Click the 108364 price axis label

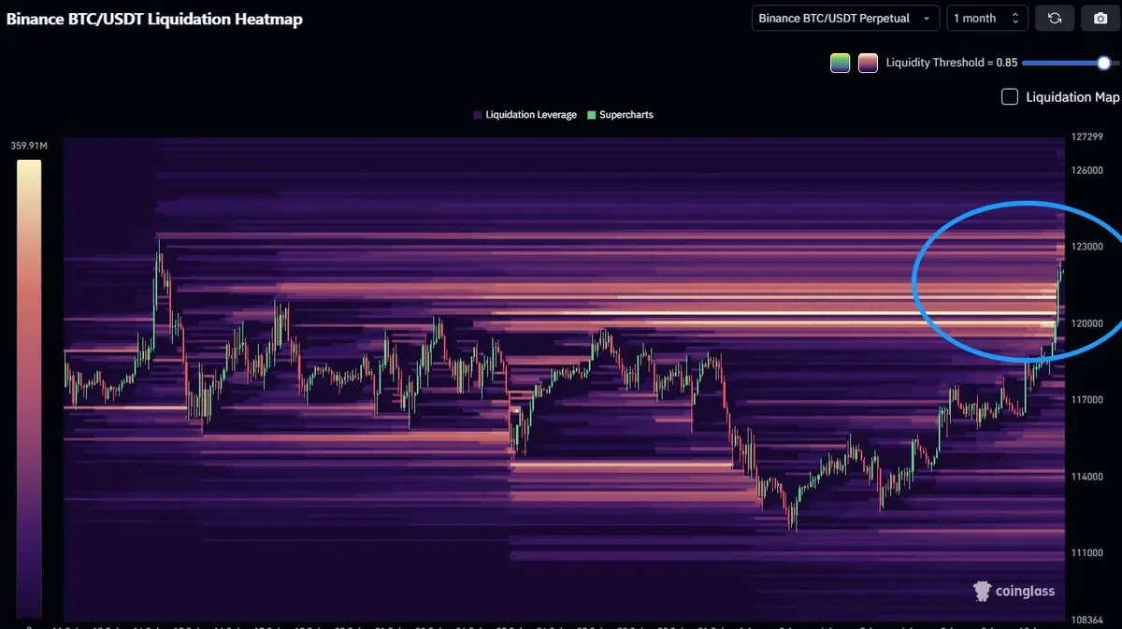[x=1087, y=620]
